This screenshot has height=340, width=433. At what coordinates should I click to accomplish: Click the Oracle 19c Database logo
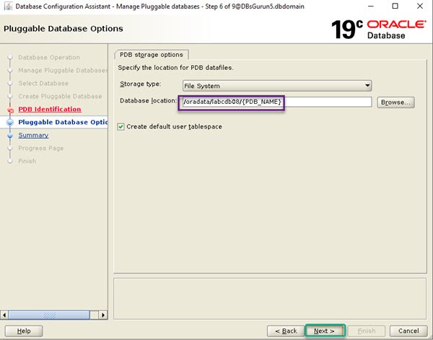[x=378, y=29]
